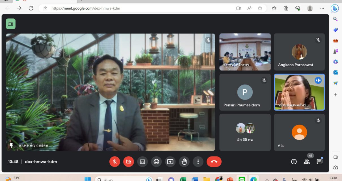Screen dimensions: 342x181
Task: Open the three-dot more options menu
Action: (198, 162)
